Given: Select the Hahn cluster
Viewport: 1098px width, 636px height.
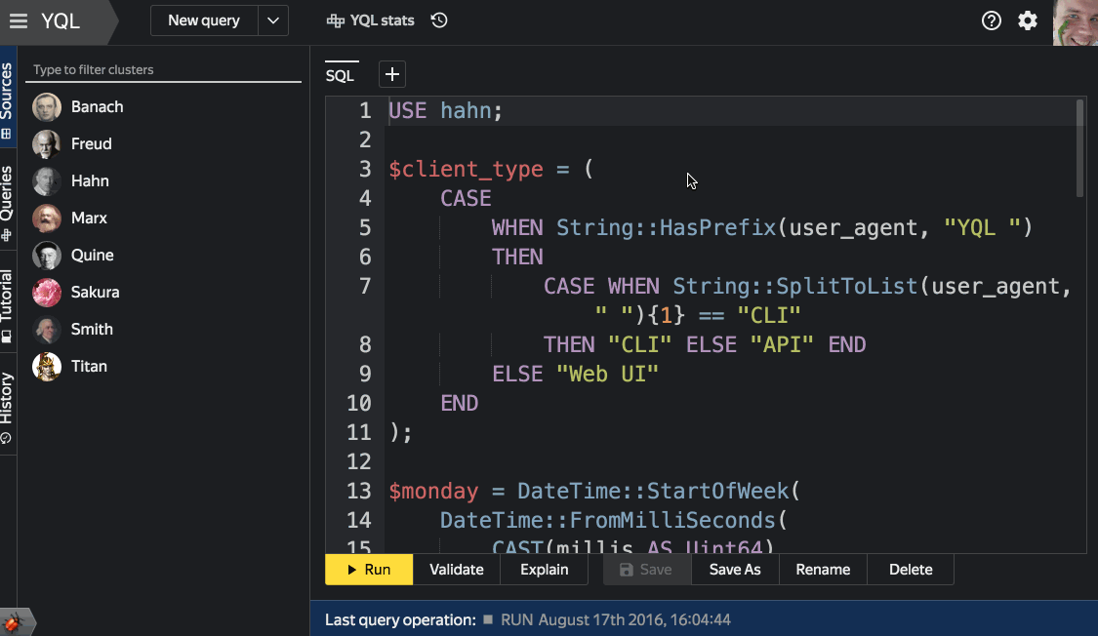Looking at the screenshot, I should pyautogui.click(x=70, y=181).
